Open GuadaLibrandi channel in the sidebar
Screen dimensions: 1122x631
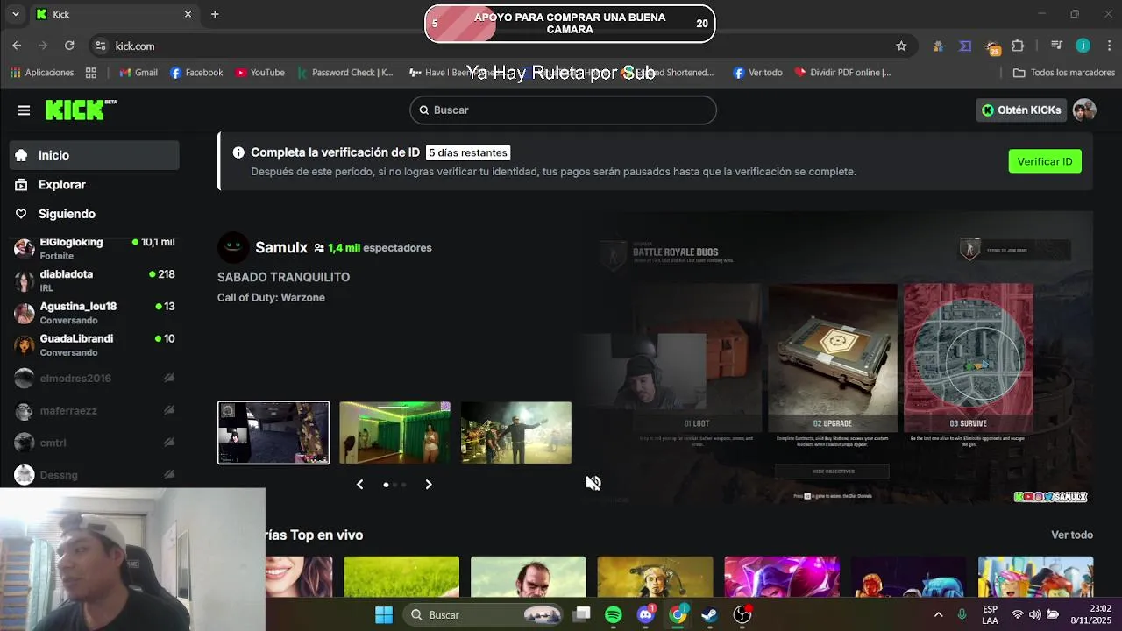pos(95,345)
